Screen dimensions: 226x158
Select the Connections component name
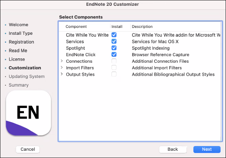tap(79, 61)
